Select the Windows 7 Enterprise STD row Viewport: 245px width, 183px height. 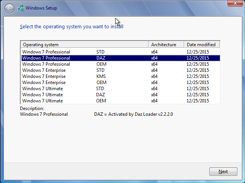pos(121,70)
